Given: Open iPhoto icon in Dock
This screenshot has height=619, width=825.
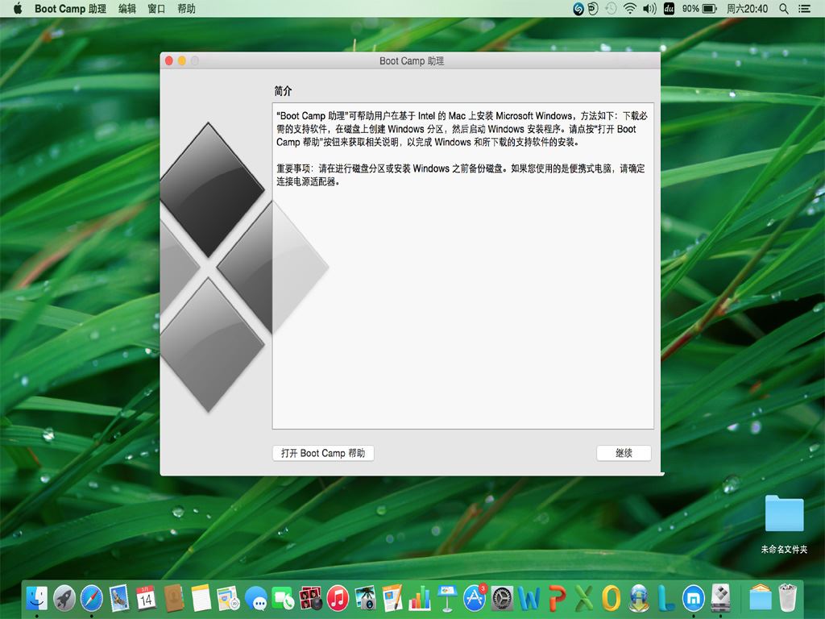Looking at the screenshot, I should pos(365,598).
